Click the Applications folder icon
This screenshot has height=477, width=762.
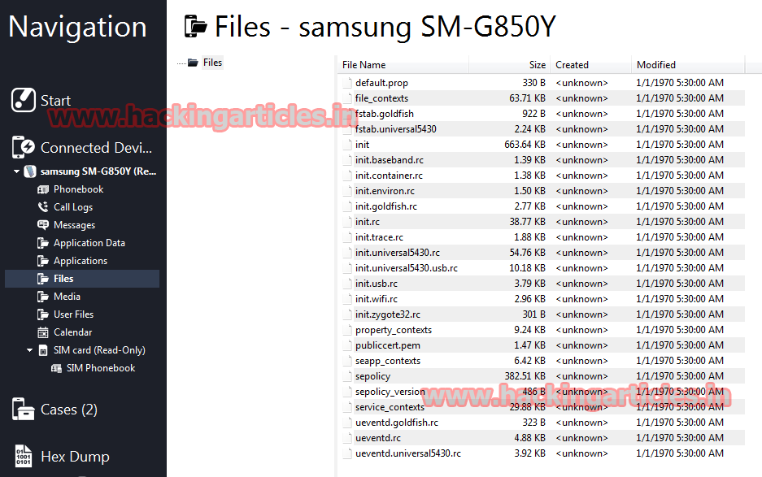tap(43, 261)
